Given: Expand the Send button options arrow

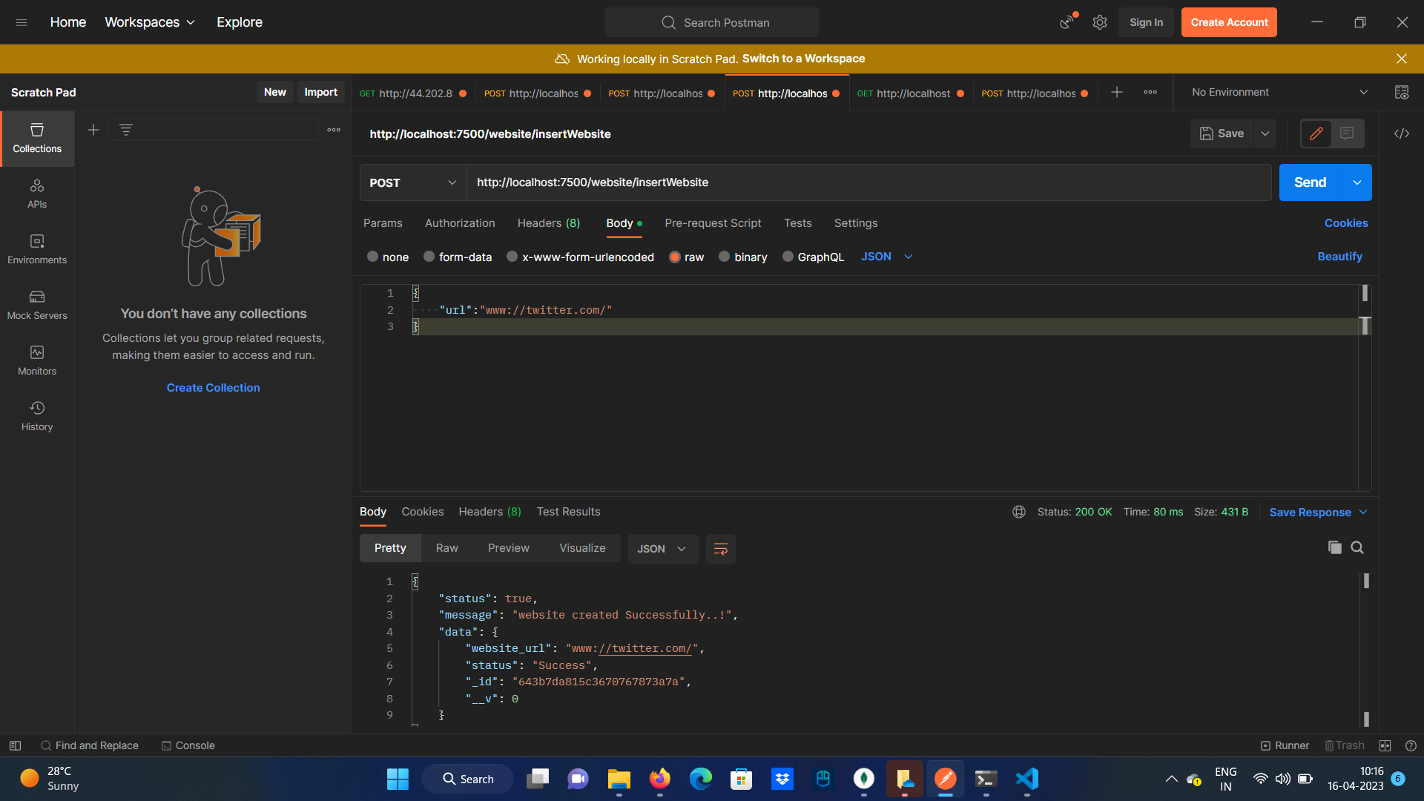Looking at the screenshot, I should tap(1357, 182).
